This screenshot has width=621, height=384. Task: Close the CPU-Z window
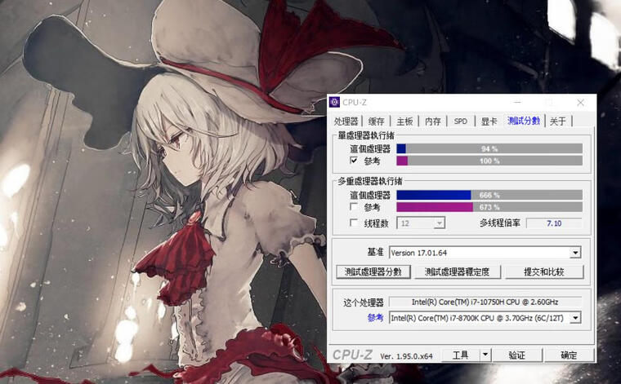(581, 103)
